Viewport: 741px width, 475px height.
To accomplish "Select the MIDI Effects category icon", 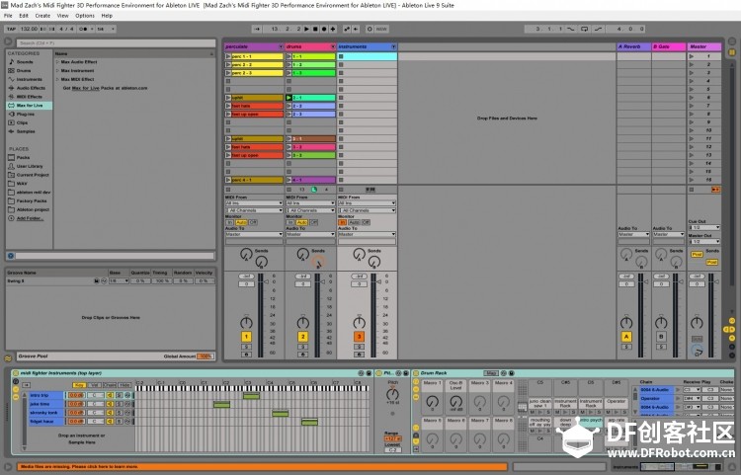I will (12, 97).
